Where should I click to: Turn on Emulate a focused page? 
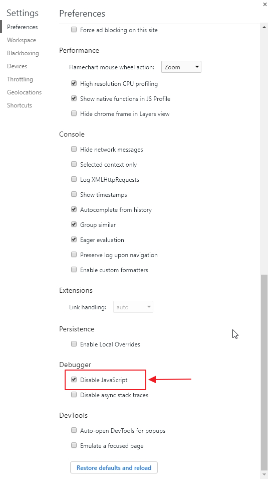74,445
